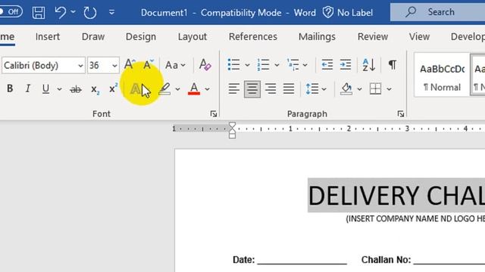This screenshot has height=272, width=485.
Task: Click the Increase Indent icon
Action: 346,65
